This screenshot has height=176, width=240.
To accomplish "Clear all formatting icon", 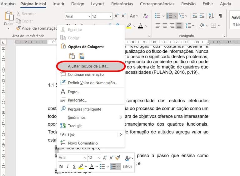I will click(x=146, y=16).
